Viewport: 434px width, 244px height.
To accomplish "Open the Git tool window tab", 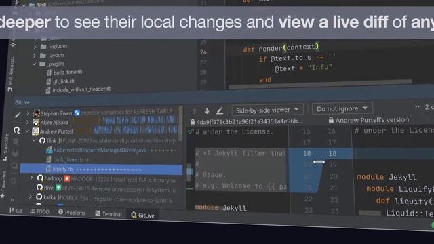I will pyautogui.click(x=16, y=211).
